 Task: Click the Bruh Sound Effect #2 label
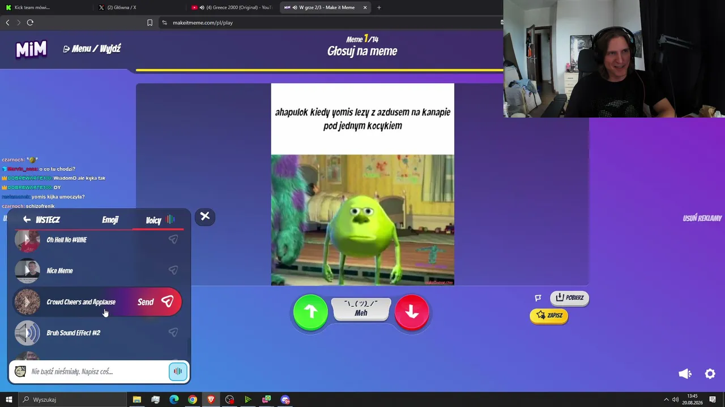74,333
